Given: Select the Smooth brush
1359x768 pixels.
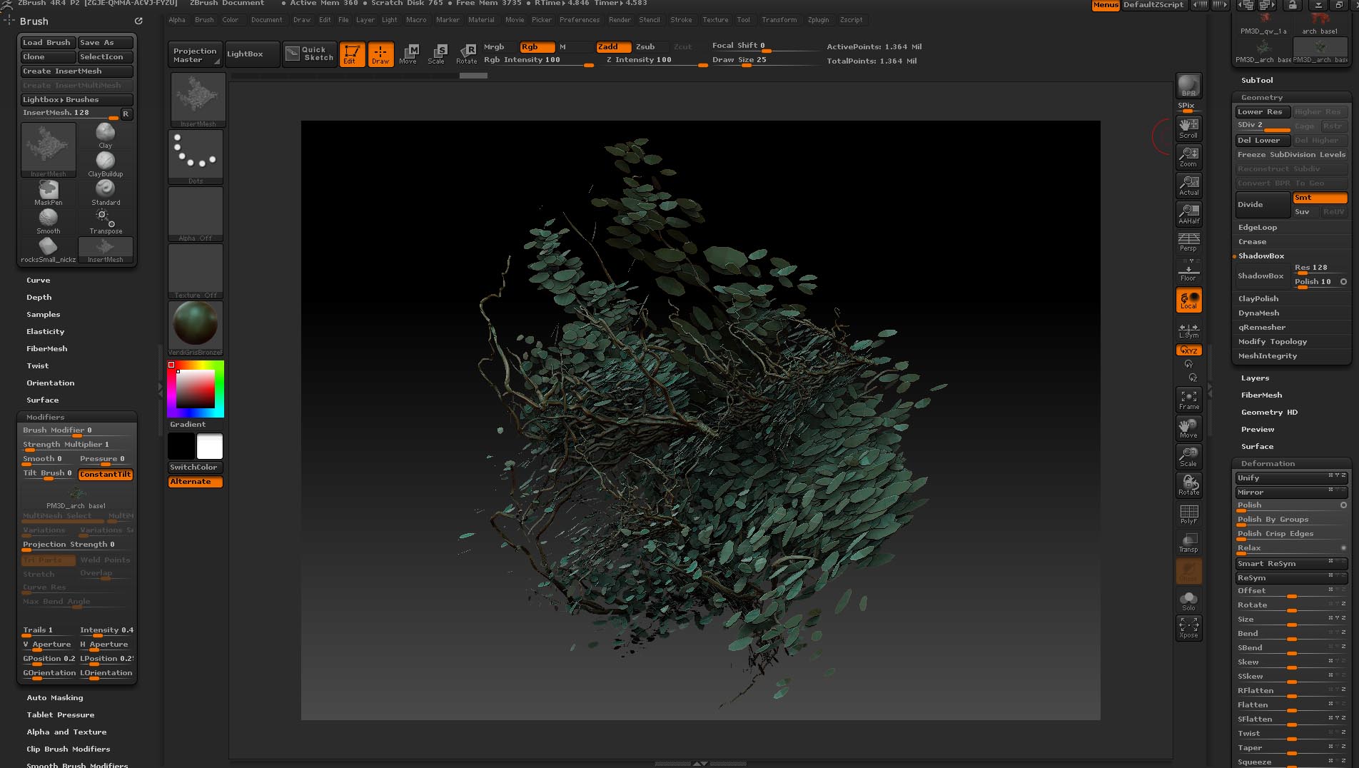Looking at the screenshot, I should click(49, 221).
